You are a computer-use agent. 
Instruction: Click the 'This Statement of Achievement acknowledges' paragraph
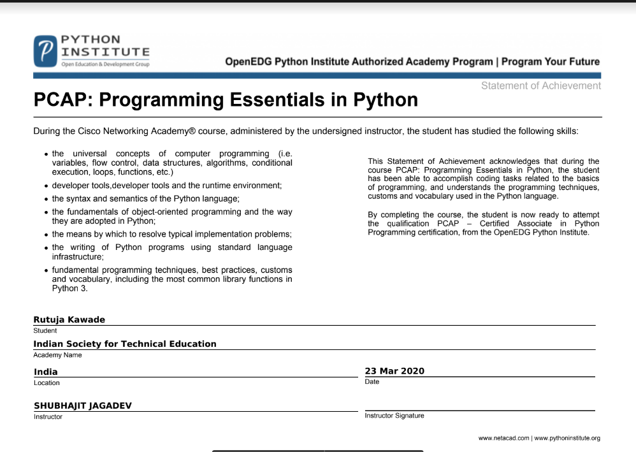point(484,179)
